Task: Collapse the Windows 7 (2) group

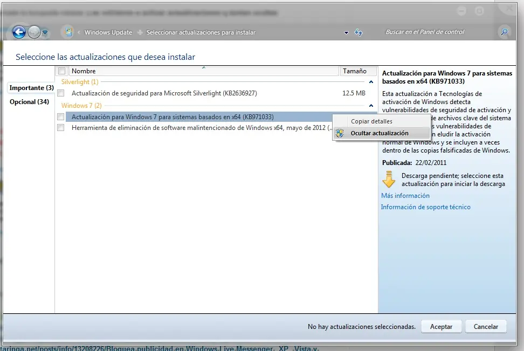Action: (371, 106)
